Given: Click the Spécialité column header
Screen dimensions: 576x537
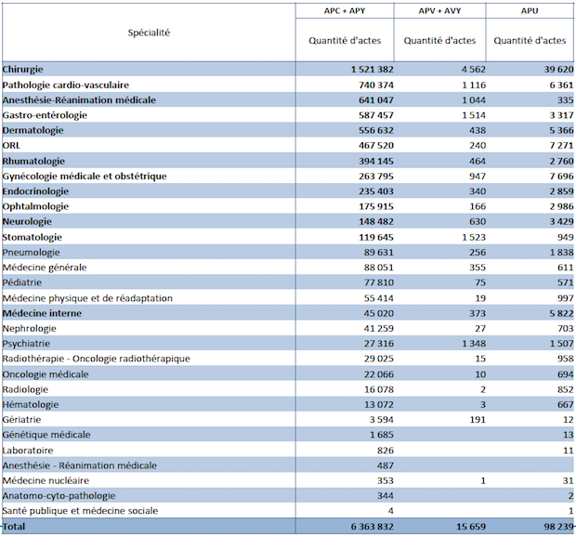Looking at the screenshot, I should coord(149,33).
